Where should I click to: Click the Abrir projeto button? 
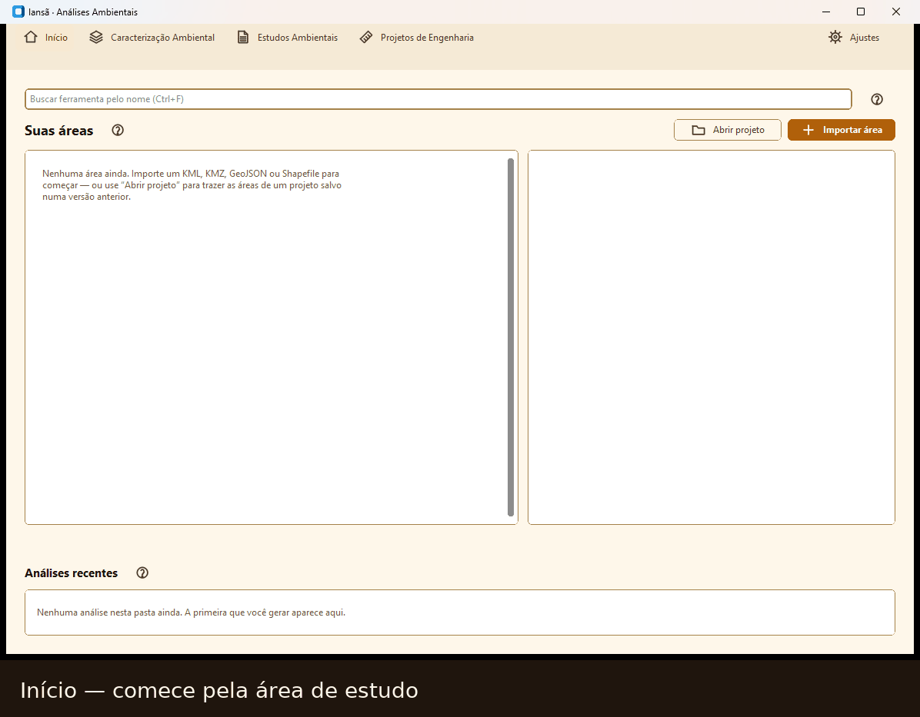[728, 130]
